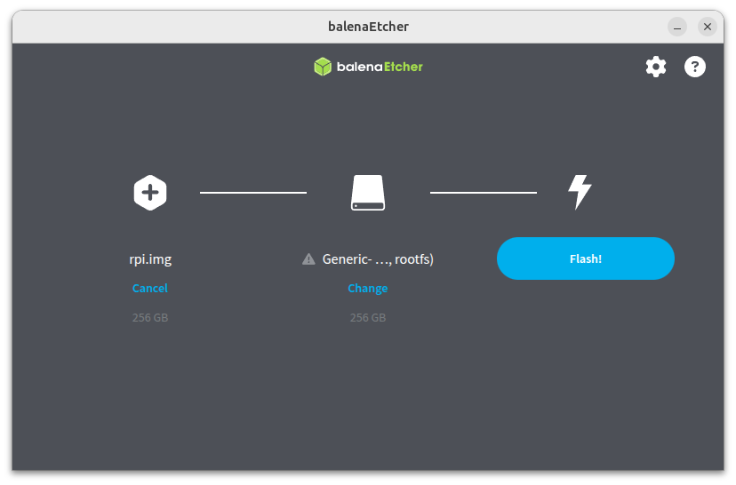This screenshot has height=485, width=736.
Task: Open settings with the gear icon
Action: click(655, 67)
